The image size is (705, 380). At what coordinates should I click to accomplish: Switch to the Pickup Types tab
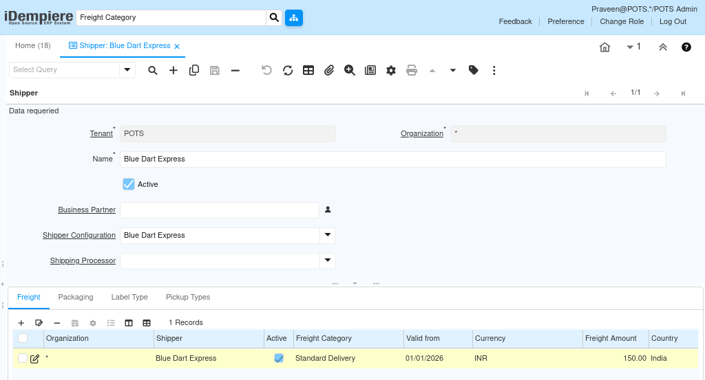tap(188, 297)
